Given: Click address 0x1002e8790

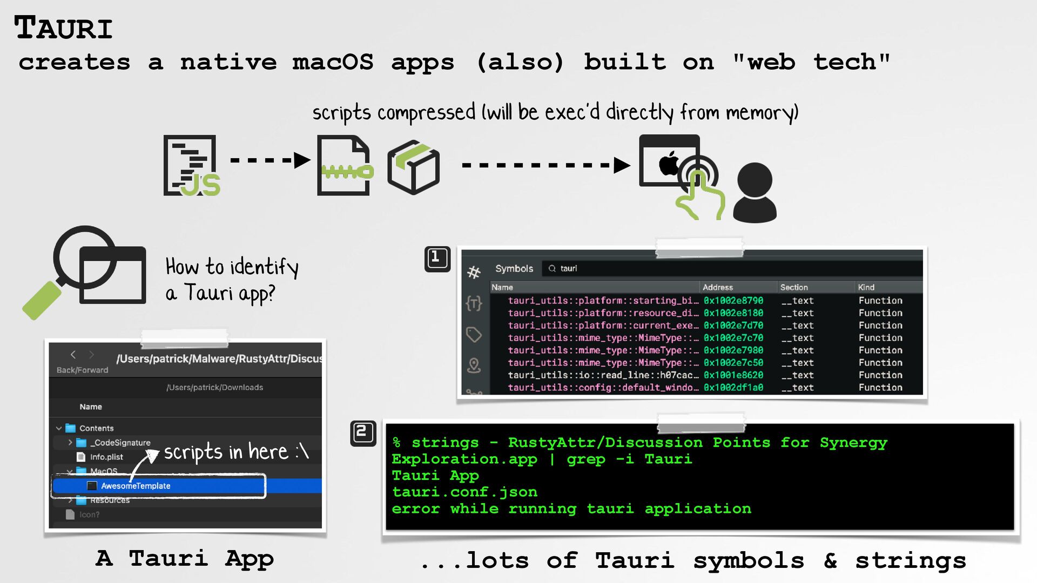Looking at the screenshot, I should pyautogui.click(x=733, y=300).
